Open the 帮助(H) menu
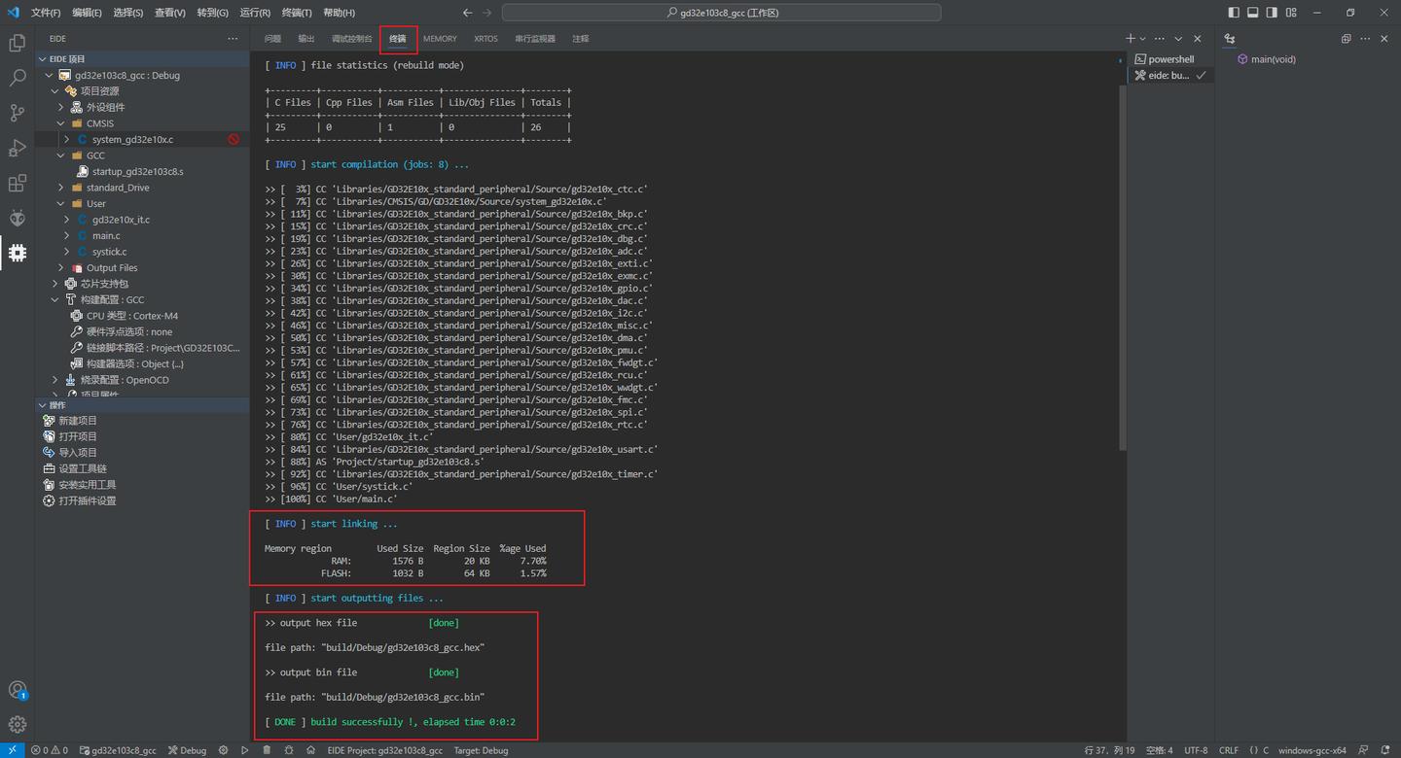The height and width of the screenshot is (758, 1401). [x=338, y=13]
